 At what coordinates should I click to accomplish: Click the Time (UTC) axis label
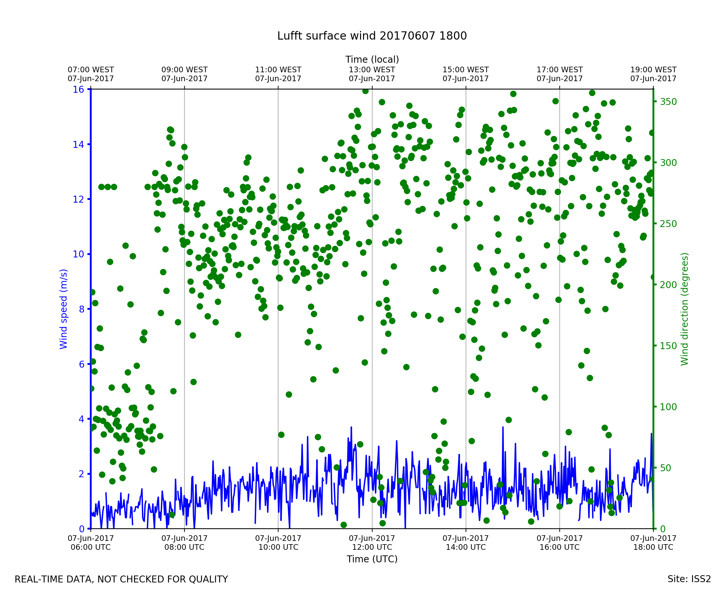[372, 559]
